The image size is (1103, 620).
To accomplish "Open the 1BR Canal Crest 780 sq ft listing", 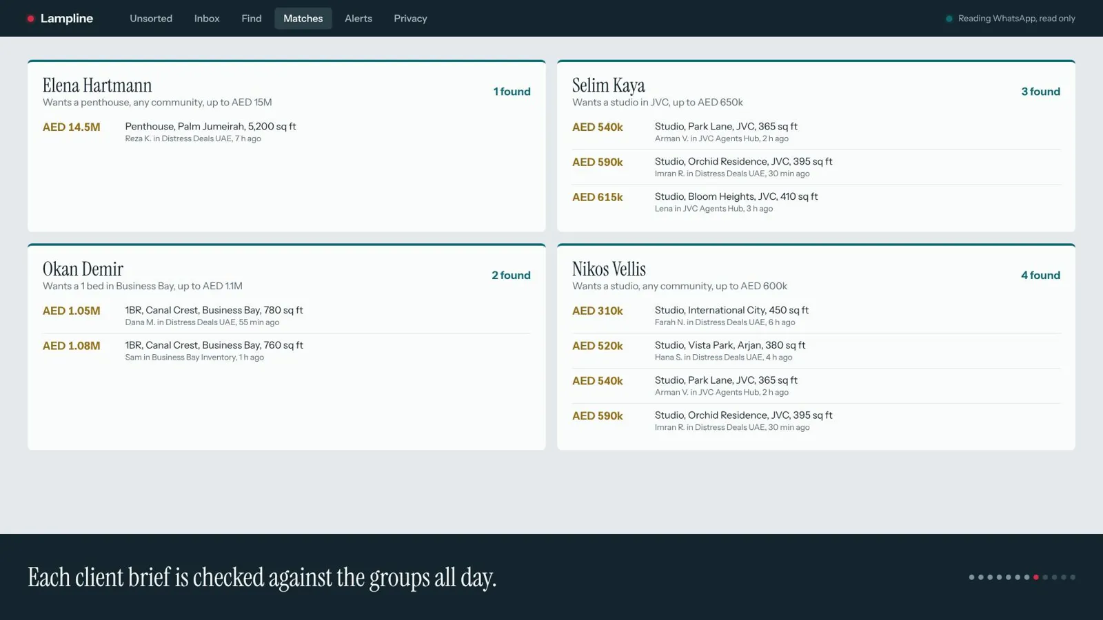I will [286, 316].
